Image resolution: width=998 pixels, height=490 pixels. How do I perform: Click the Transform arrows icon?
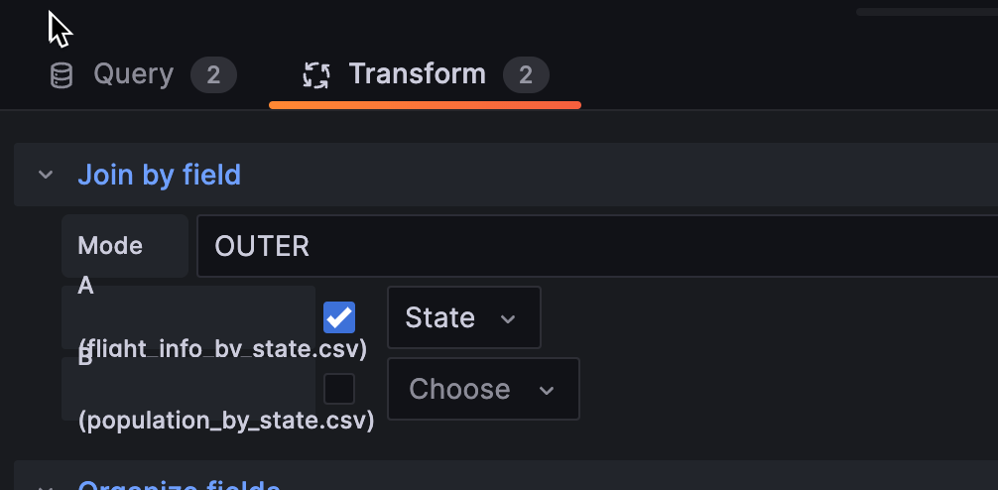pos(316,75)
